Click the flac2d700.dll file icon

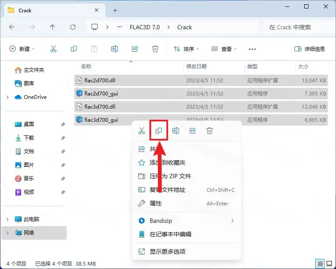79,80
